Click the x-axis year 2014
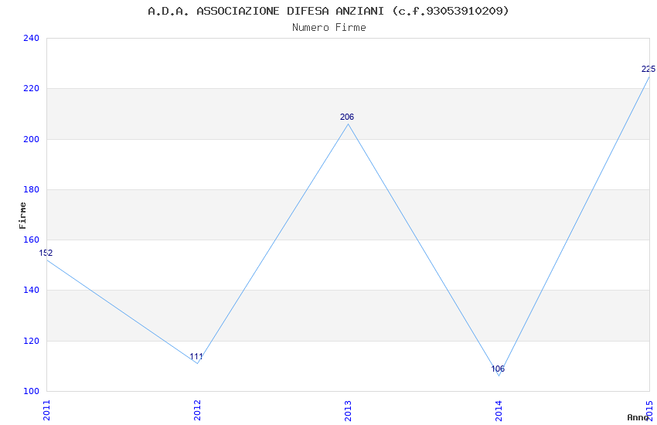657x425 pixels. (x=499, y=410)
